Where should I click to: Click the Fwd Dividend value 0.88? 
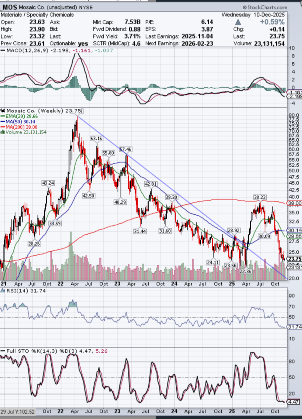click(x=135, y=29)
